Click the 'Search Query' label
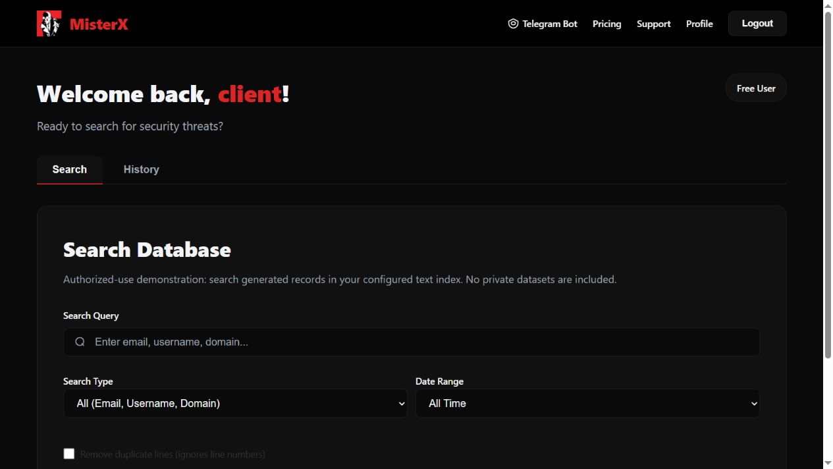The image size is (833, 469). pyautogui.click(x=91, y=316)
